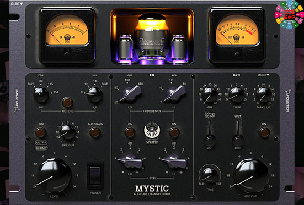Screen dimensions: 304x205
Task: Click the OUT meter adjustment screw
Action: coord(237,54)
